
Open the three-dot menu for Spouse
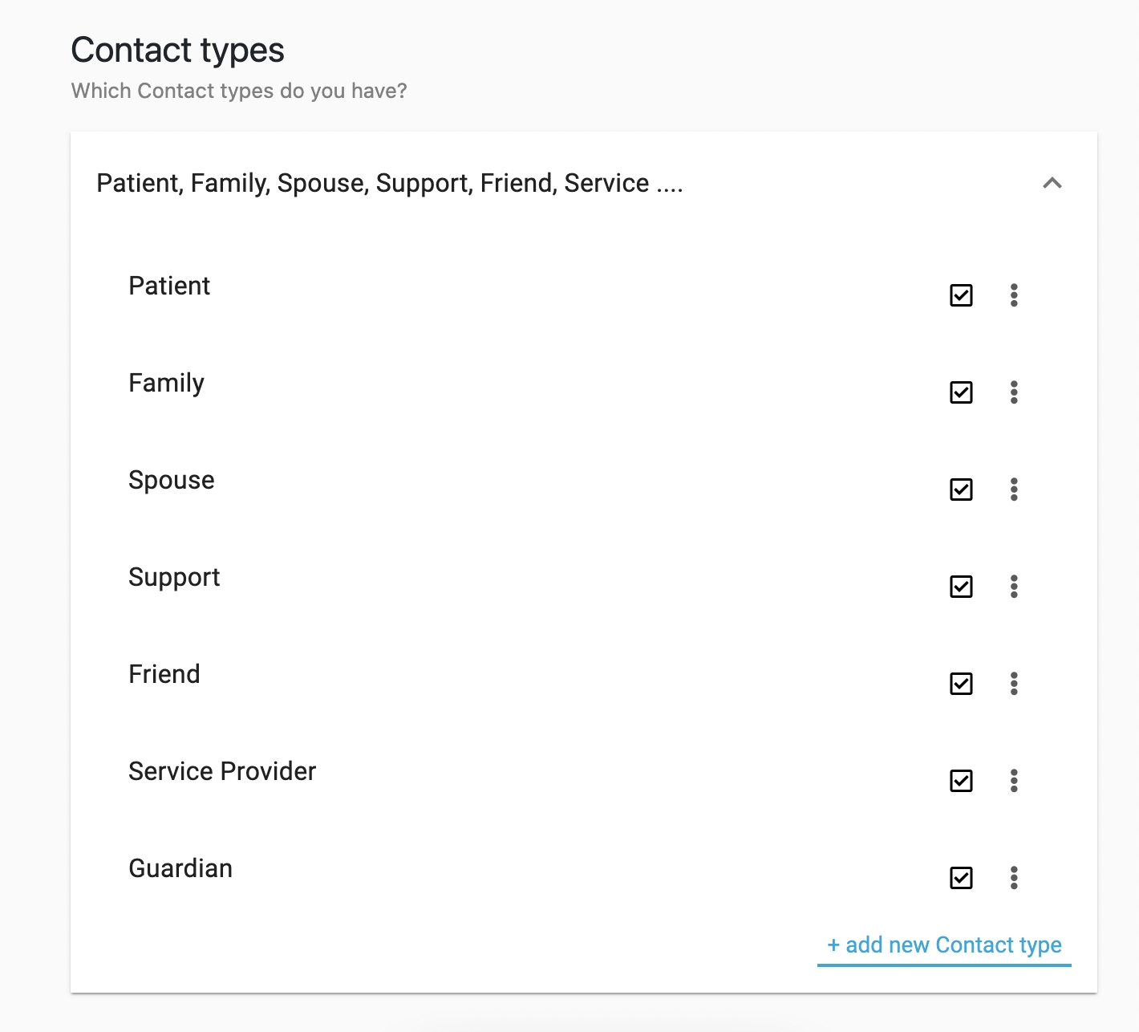[x=1014, y=490]
